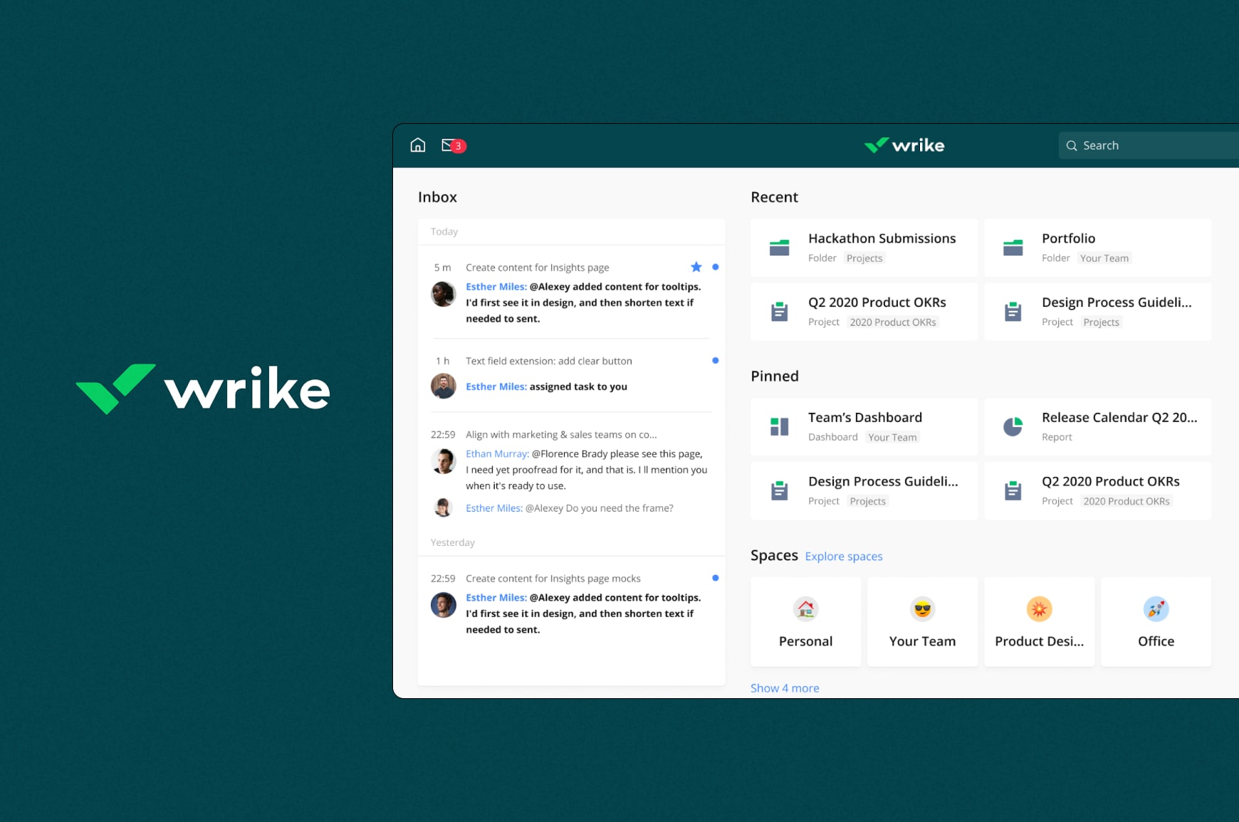Image resolution: width=1239 pixels, height=822 pixels.
Task: Open the Personal space house icon
Action: [x=805, y=609]
